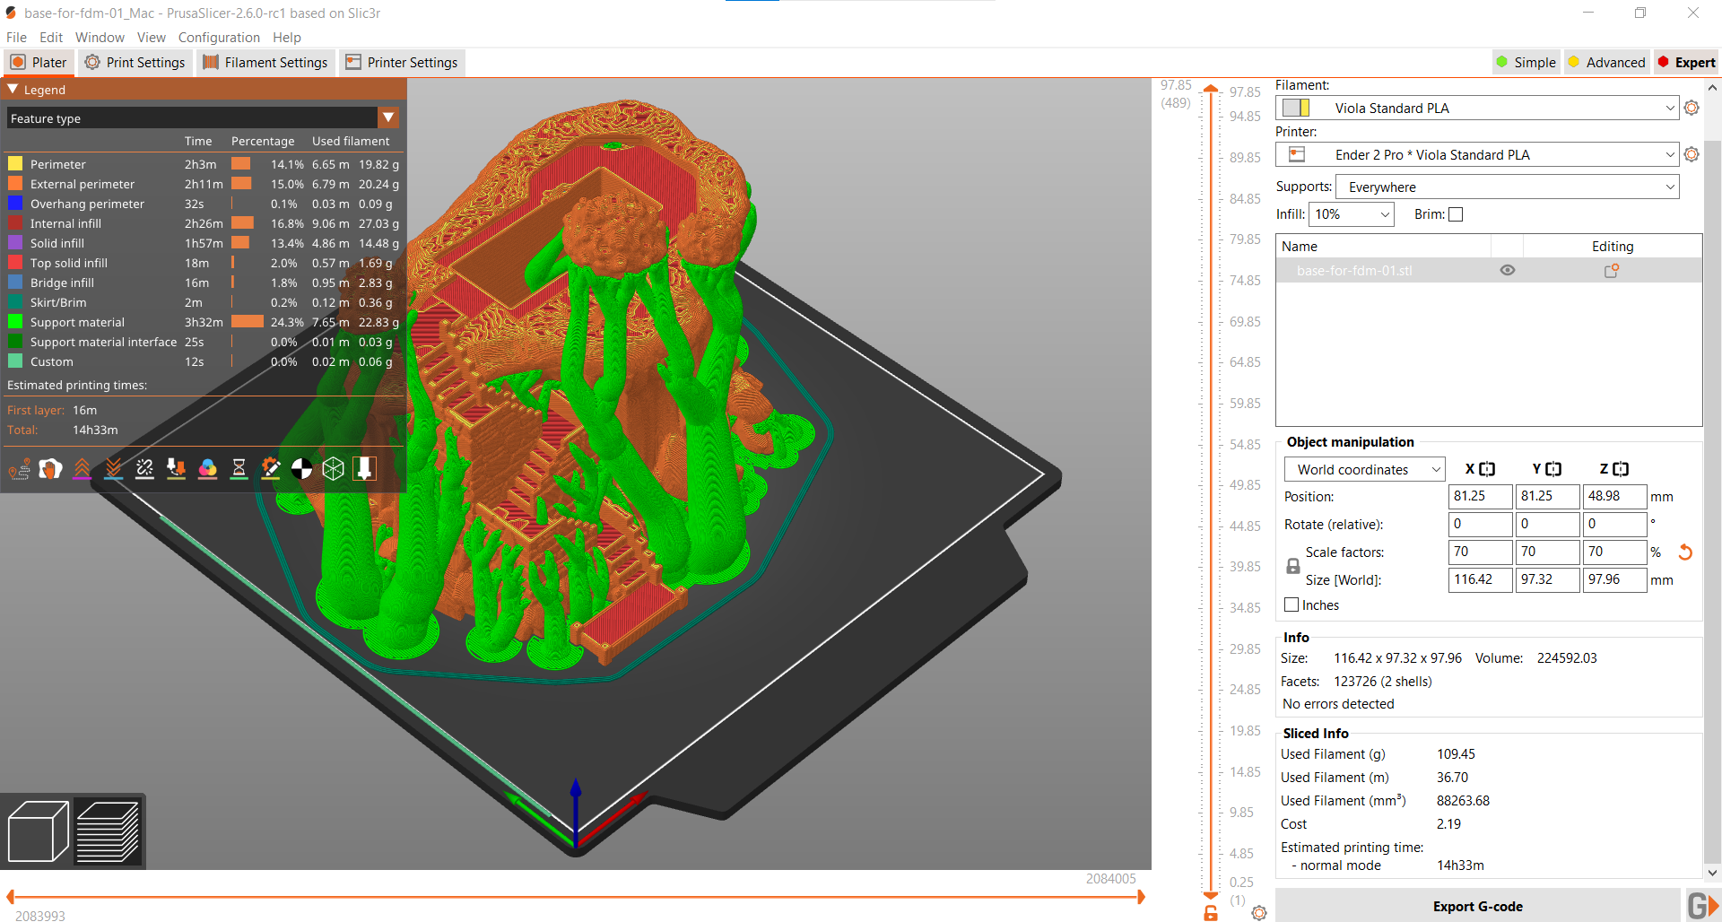Screen dimensions: 1722x922
Task: Toggle pause prints hourglass icon
Action: (239, 468)
